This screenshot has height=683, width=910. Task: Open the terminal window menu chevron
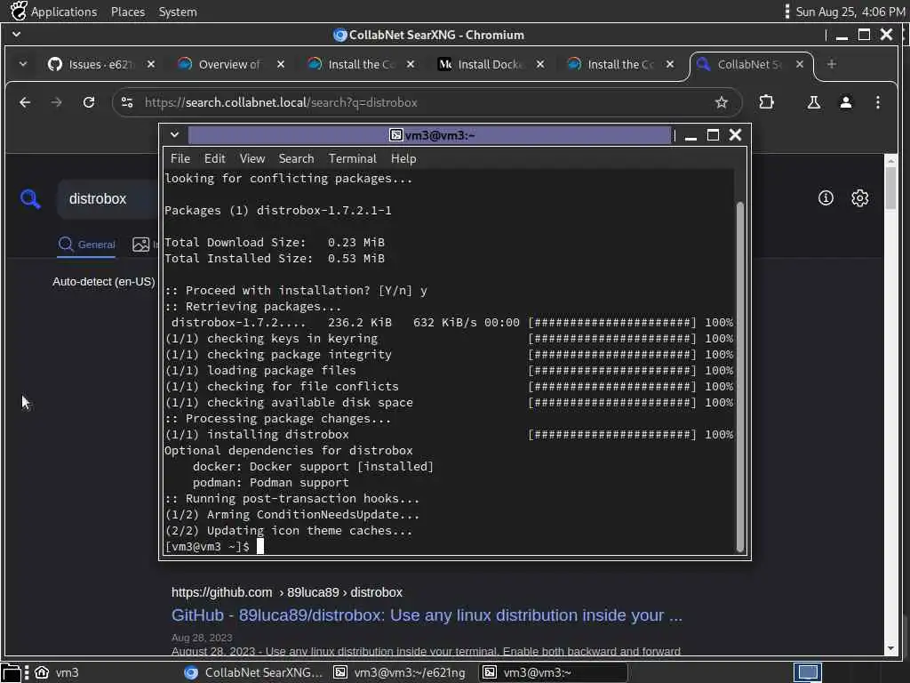(x=174, y=135)
